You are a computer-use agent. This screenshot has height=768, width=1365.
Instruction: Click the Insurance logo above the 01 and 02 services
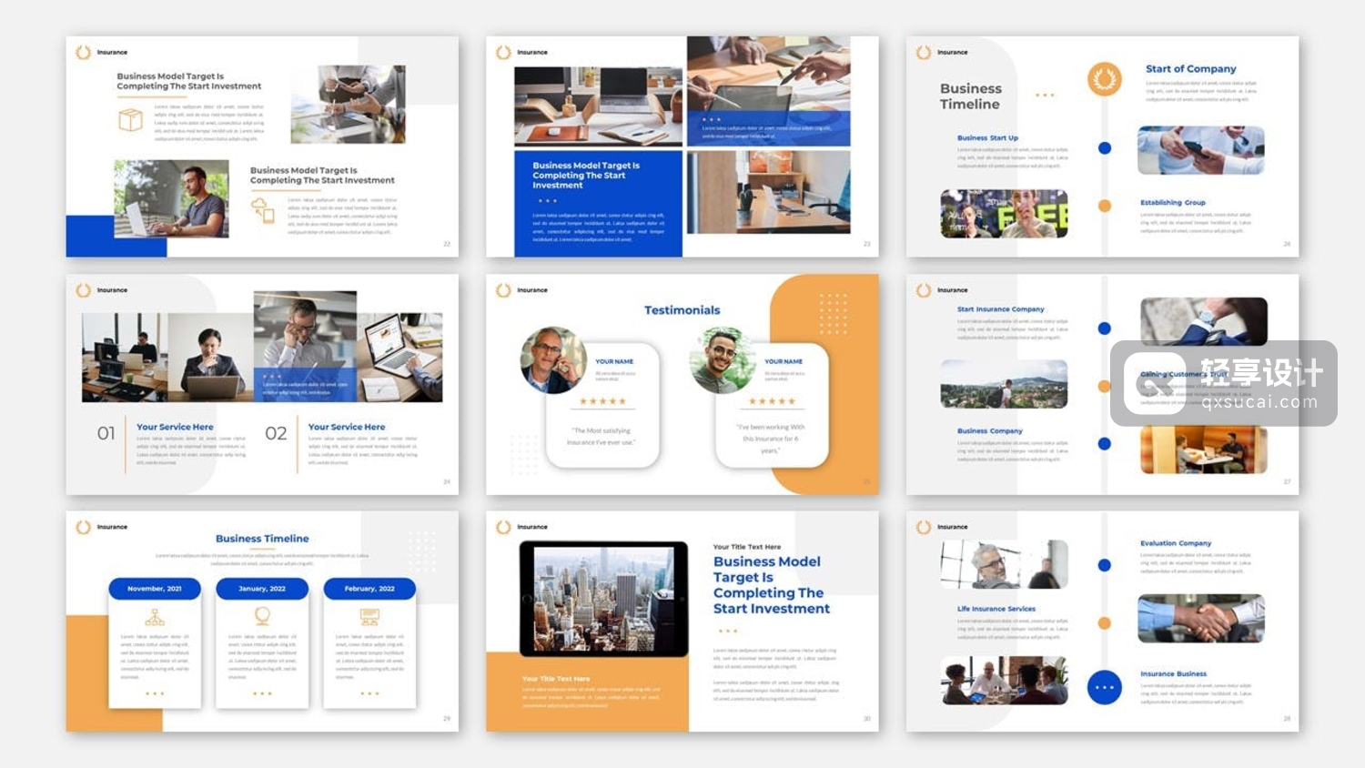(x=102, y=290)
